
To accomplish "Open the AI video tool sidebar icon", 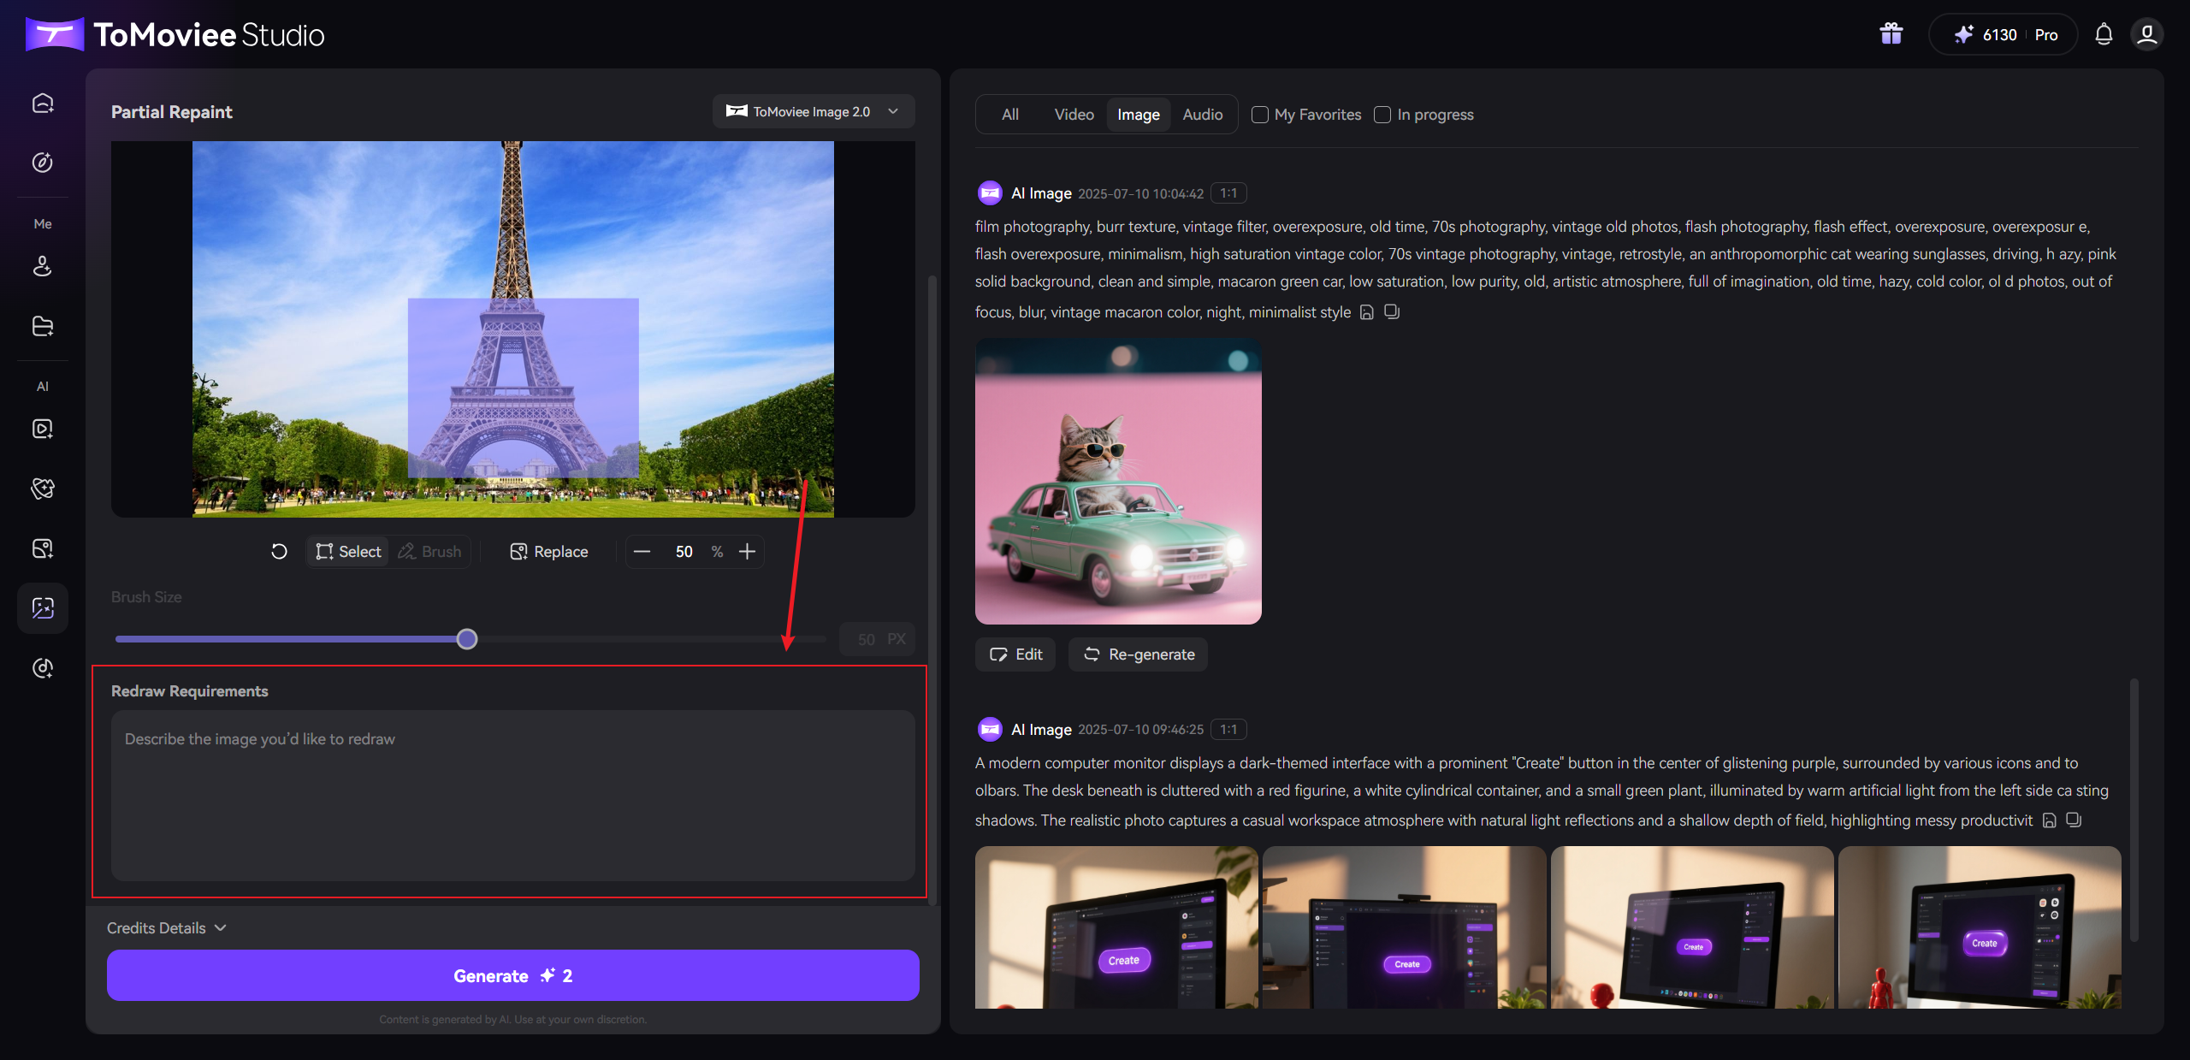I will [x=43, y=429].
